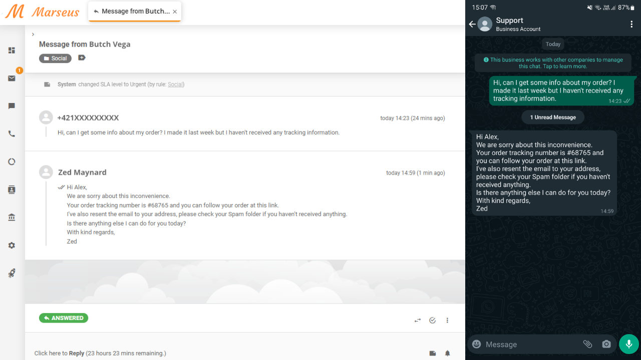
Task: Open the chat icon in left sidebar
Action: (x=12, y=106)
